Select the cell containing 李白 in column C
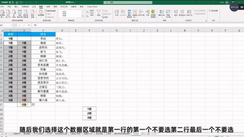Viewport: 244px width, 137px height. [43, 38]
